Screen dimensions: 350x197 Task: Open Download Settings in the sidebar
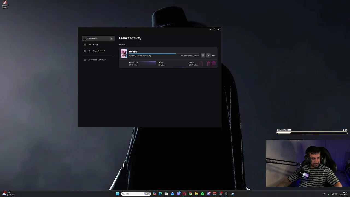click(x=98, y=60)
